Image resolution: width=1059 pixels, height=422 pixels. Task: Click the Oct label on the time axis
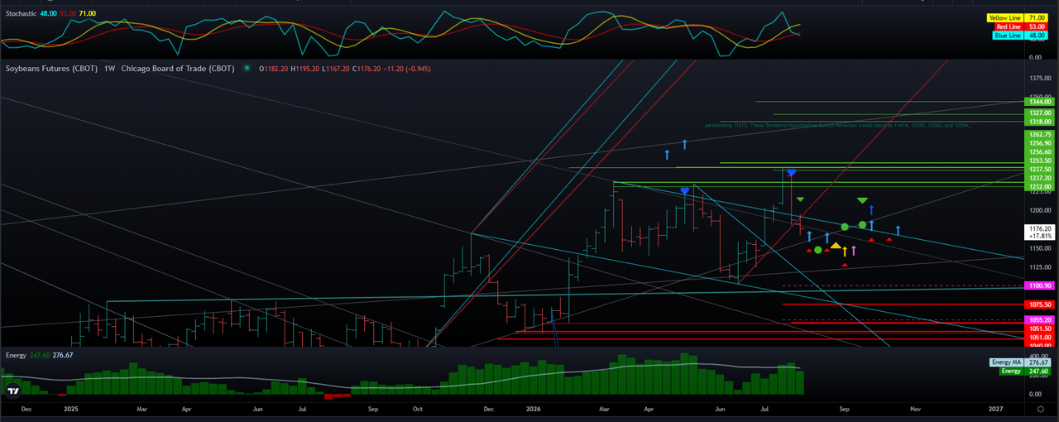pos(417,409)
